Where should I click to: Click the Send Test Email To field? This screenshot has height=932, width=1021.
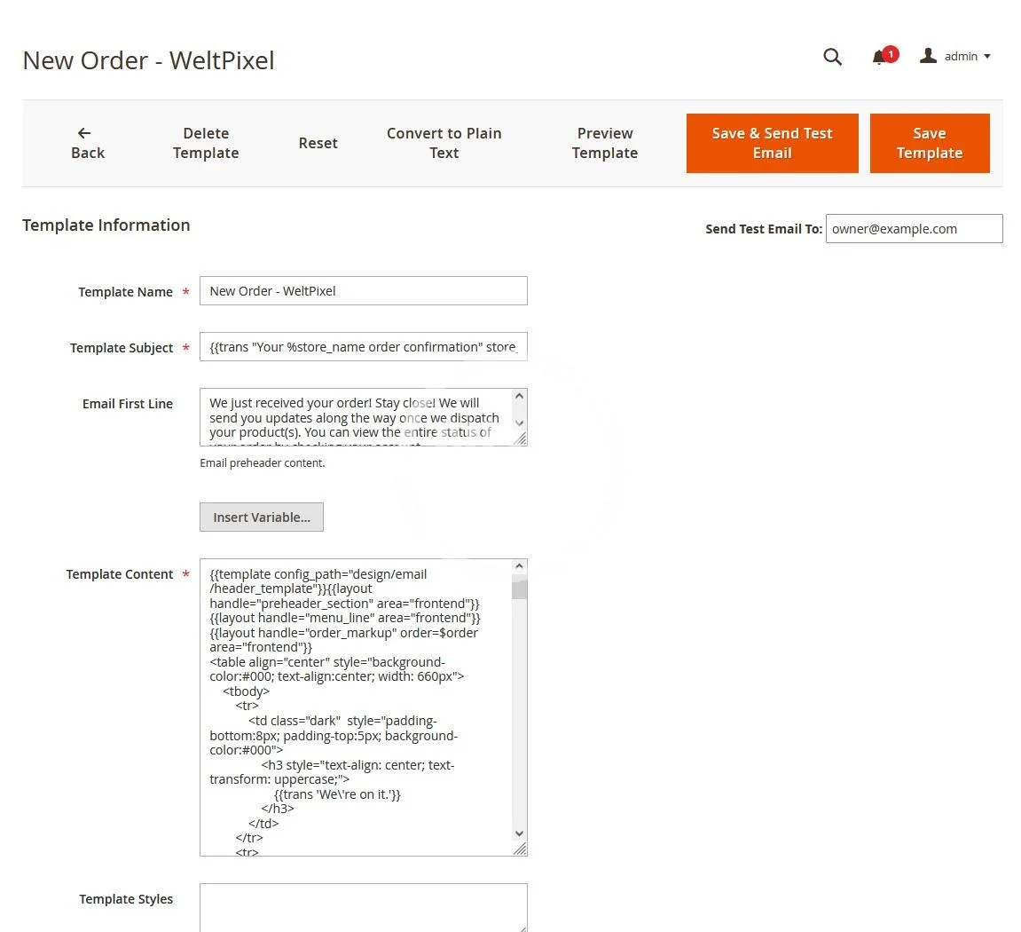point(914,229)
